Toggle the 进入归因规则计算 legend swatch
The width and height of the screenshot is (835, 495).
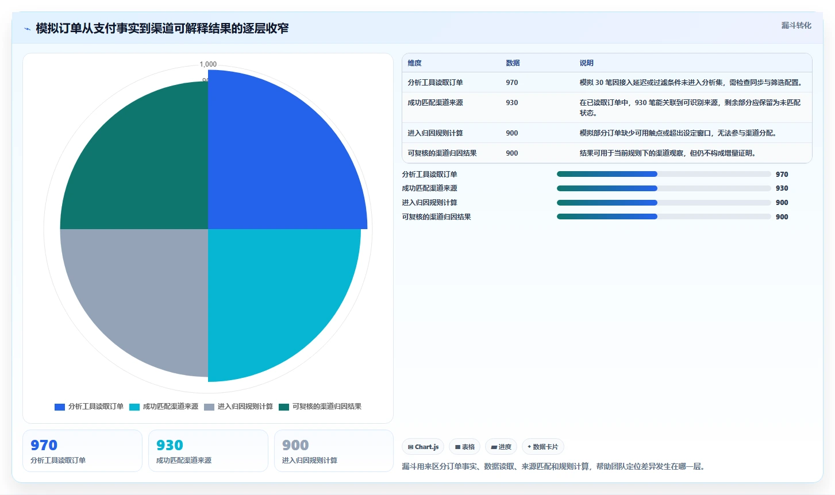point(209,407)
